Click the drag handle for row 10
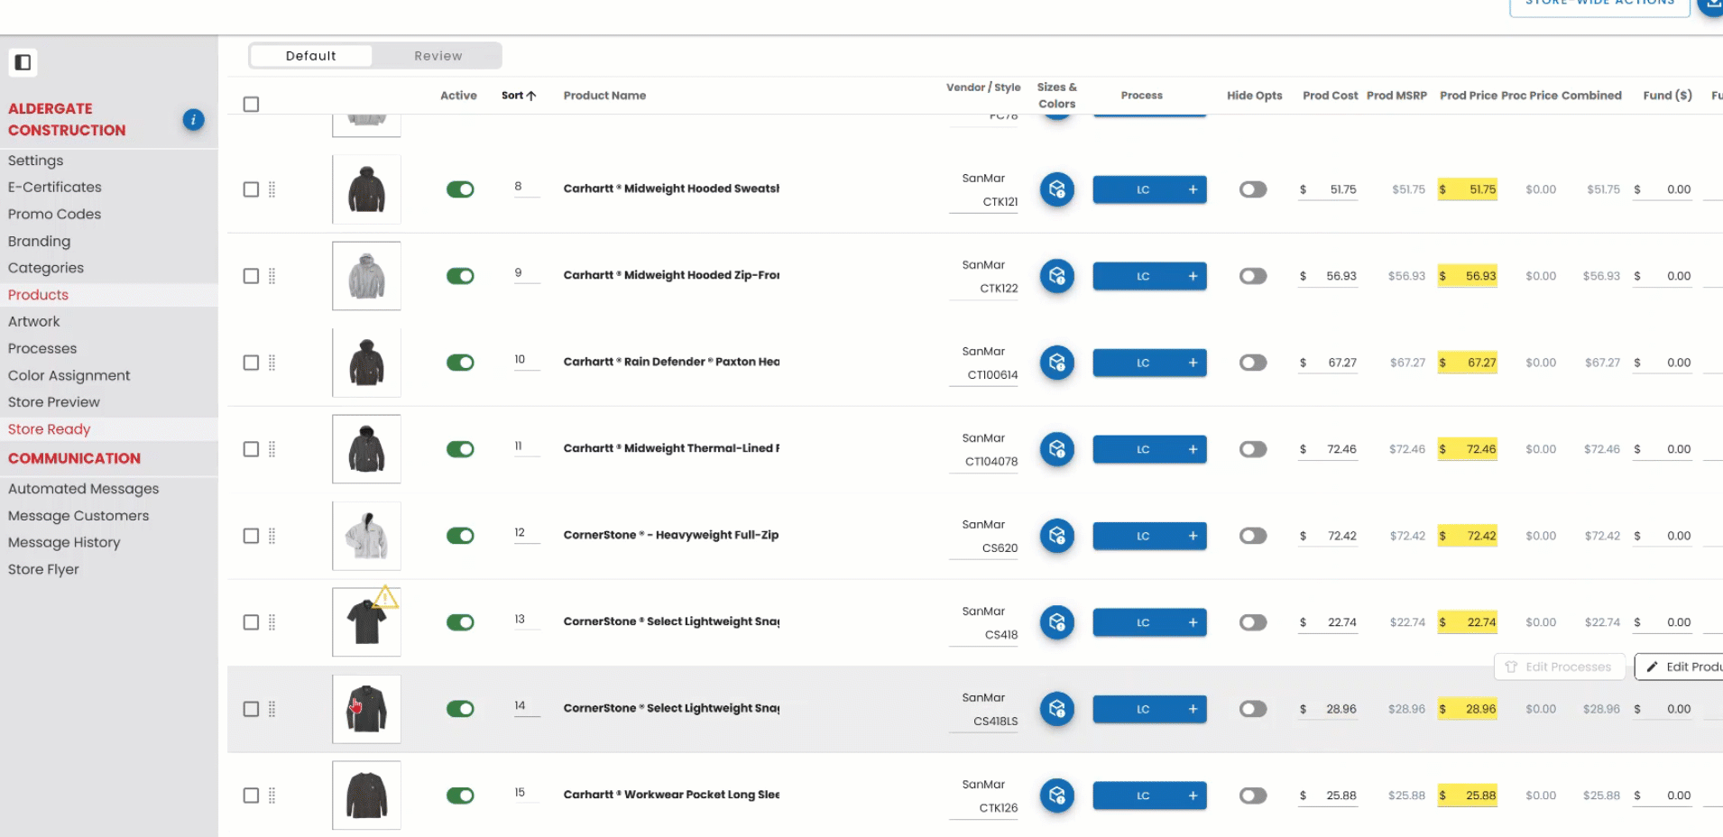1723x837 pixels. (272, 363)
